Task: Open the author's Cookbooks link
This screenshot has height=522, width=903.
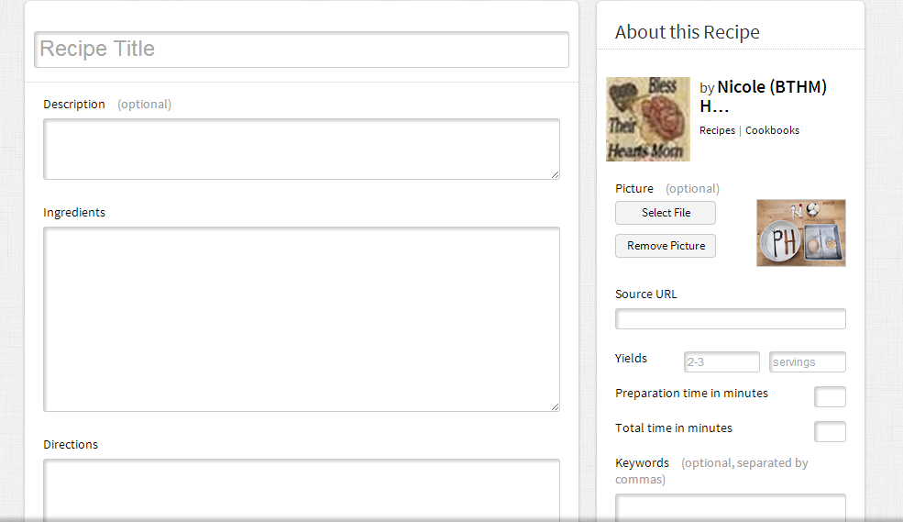Action: click(x=772, y=130)
